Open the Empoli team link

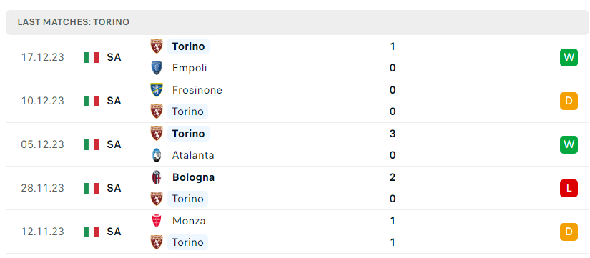(190, 68)
